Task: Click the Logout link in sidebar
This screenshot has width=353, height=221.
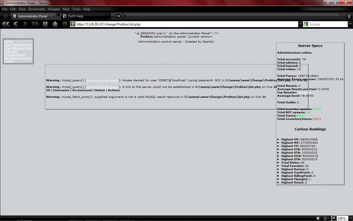Action: pyautogui.click(x=9, y=61)
